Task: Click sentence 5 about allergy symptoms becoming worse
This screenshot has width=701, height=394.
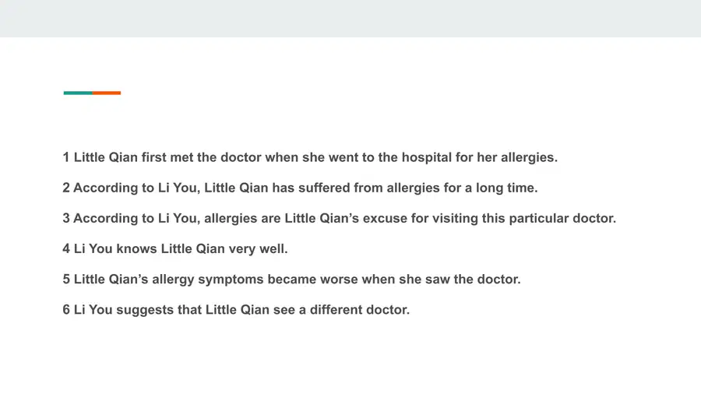Action: 291,280
